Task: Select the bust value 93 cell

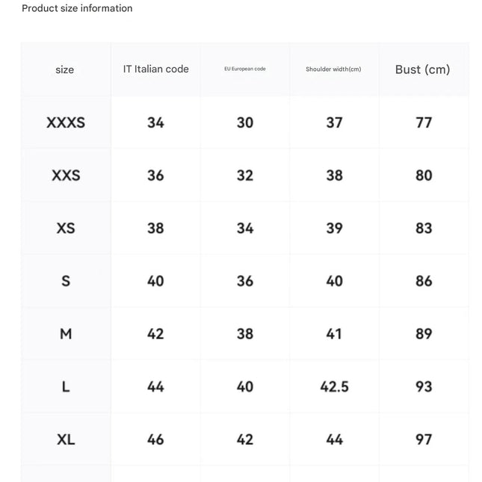Action: coord(424,386)
